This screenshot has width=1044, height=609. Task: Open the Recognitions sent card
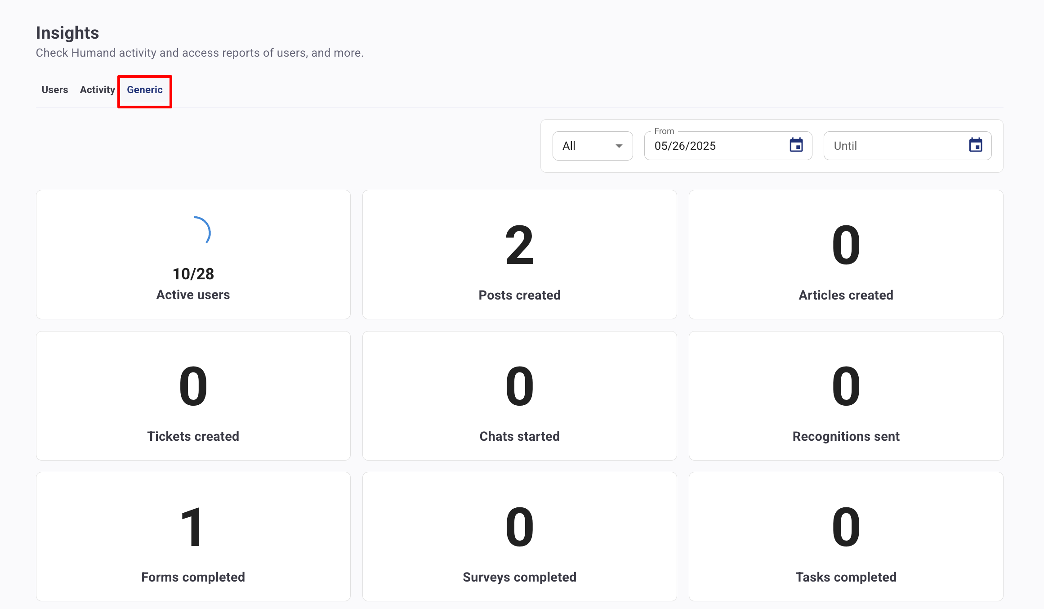pos(846,396)
